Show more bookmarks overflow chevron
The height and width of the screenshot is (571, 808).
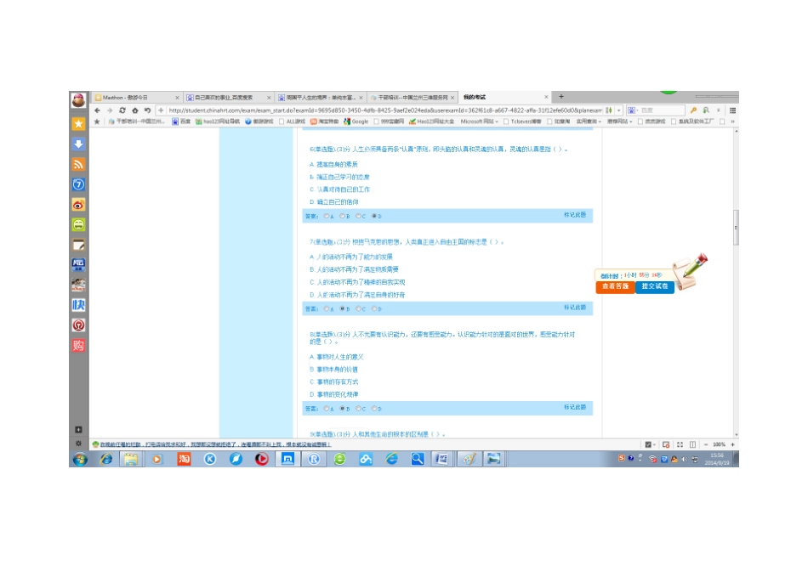(732, 122)
